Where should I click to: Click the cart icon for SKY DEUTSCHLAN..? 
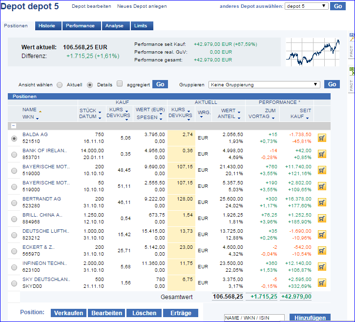[322, 282]
